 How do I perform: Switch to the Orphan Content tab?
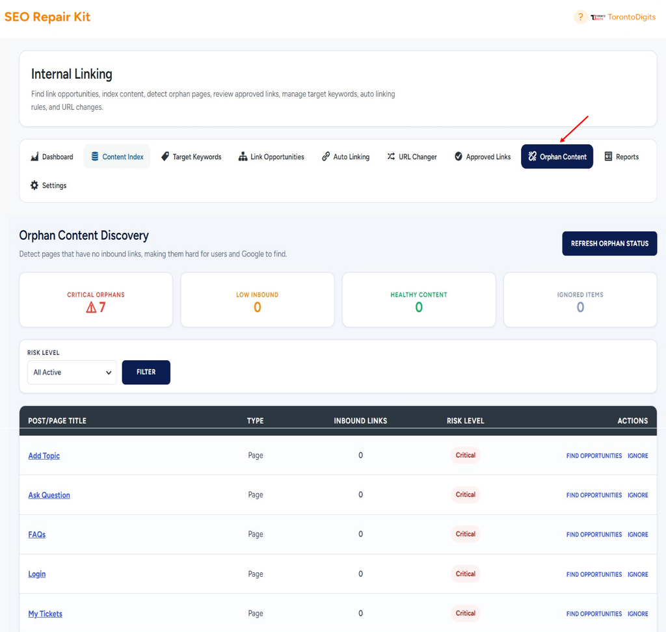tap(557, 157)
